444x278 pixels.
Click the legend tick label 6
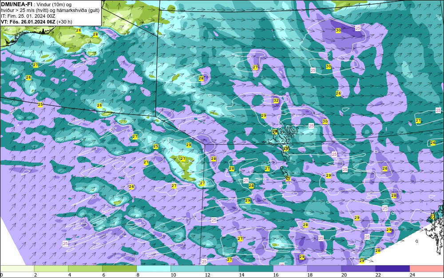[x=104, y=275]
